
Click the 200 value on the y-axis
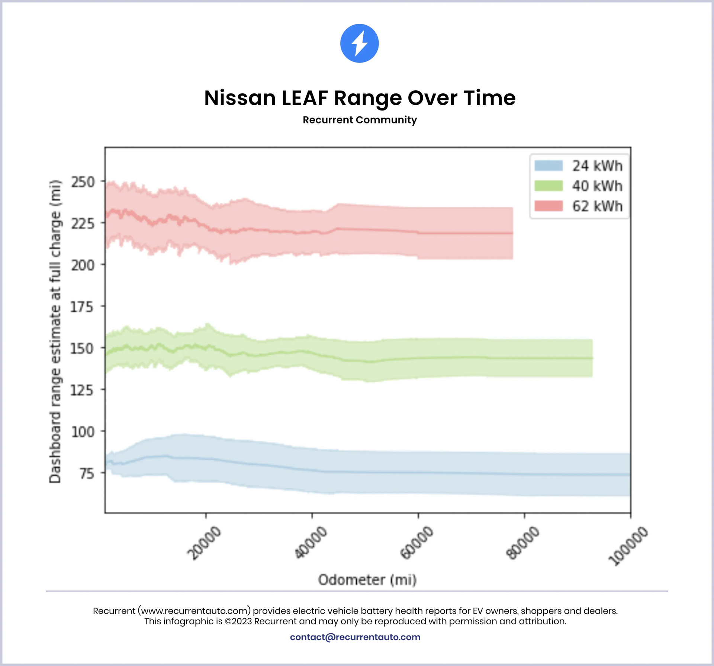tap(83, 266)
